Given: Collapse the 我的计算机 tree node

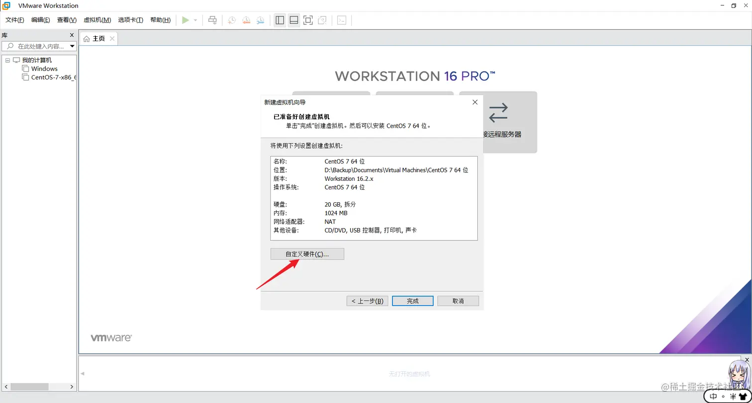Looking at the screenshot, I should click(x=7, y=60).
